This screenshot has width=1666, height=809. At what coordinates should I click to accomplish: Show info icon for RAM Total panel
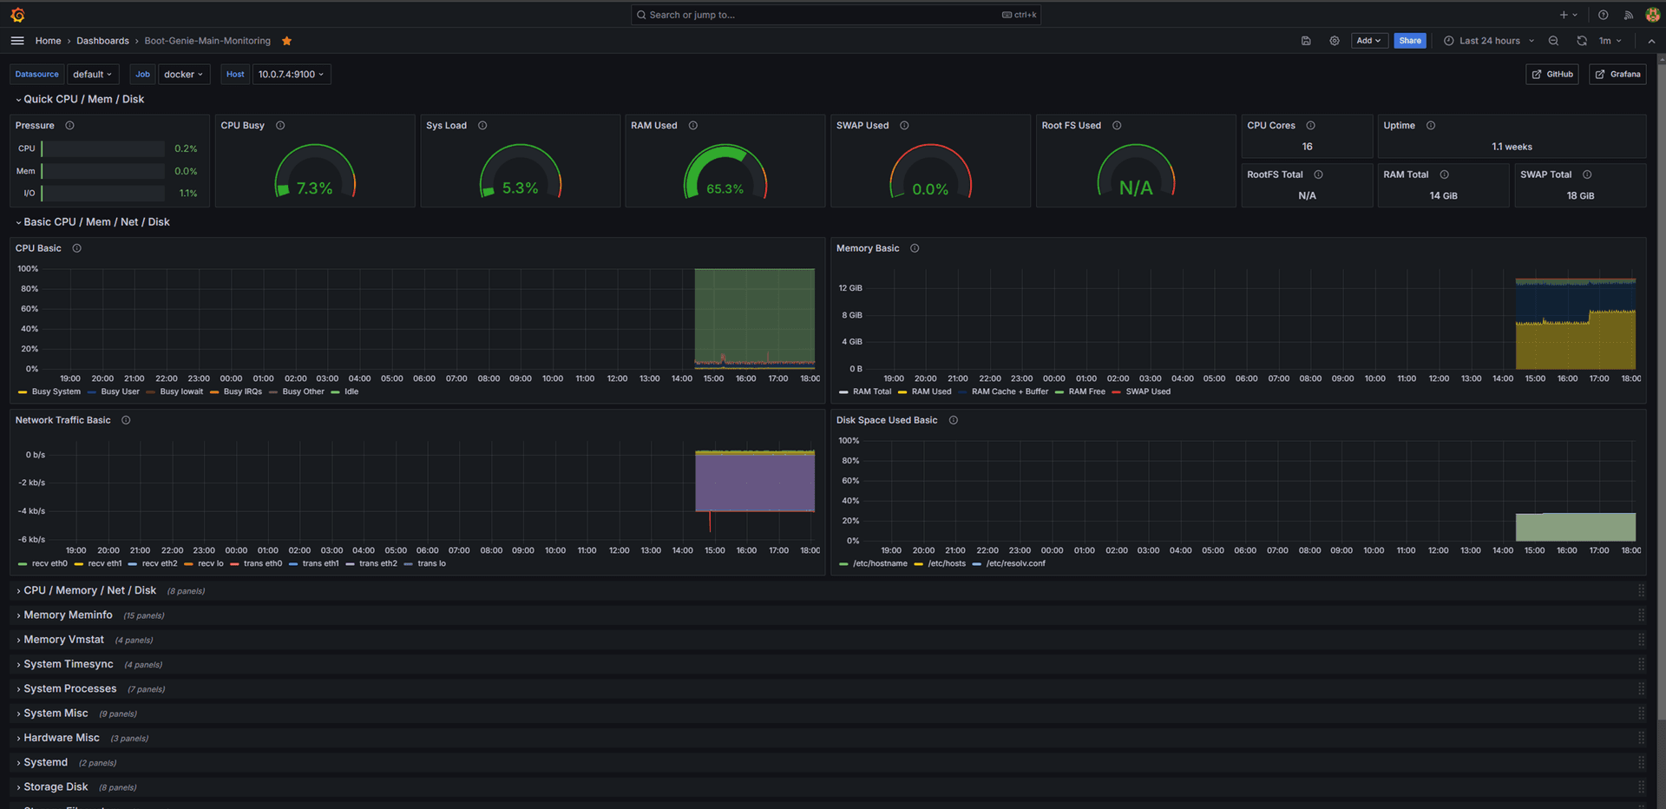pyautogui.click(x=1444, y=174)
